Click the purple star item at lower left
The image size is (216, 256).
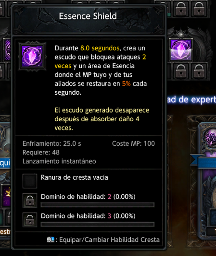[7, 195]
